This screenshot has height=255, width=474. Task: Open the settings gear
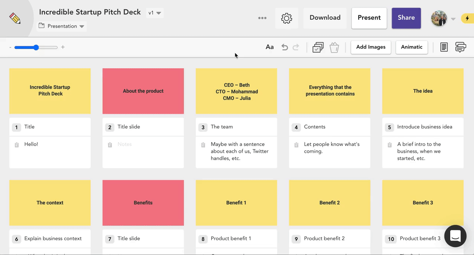click(x=286, y=18)
